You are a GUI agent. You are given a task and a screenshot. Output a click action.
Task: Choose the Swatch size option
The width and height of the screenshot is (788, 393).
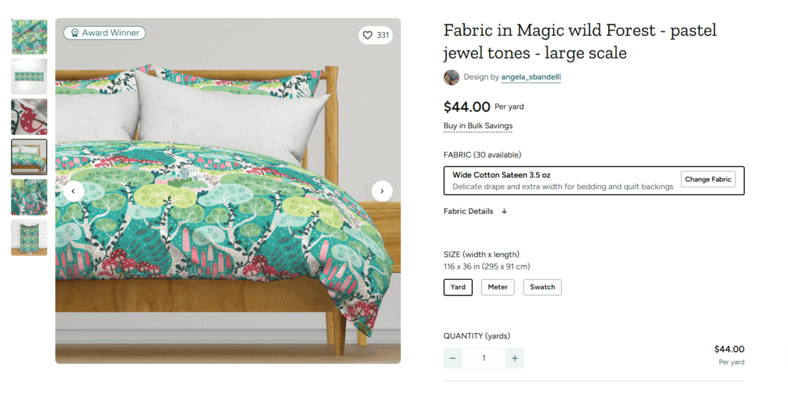point(542,287)
